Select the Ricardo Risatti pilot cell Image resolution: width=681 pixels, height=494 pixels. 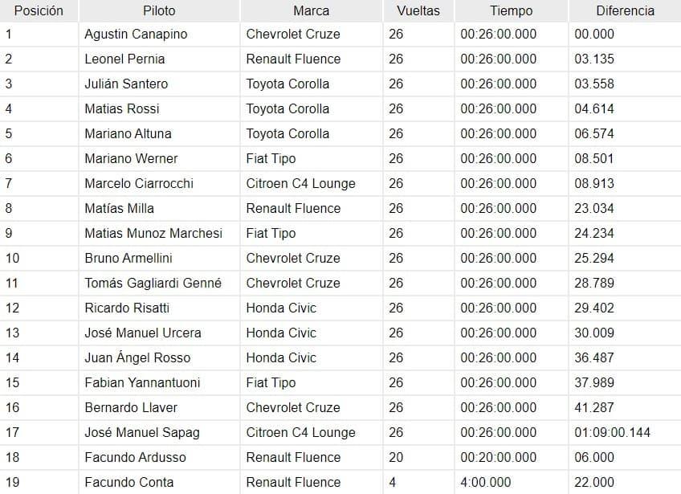(127, 308)
